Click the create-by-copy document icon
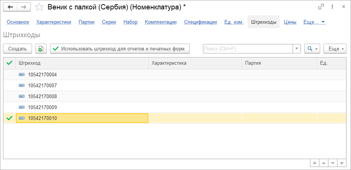351x170 pixels. [41, 49]
